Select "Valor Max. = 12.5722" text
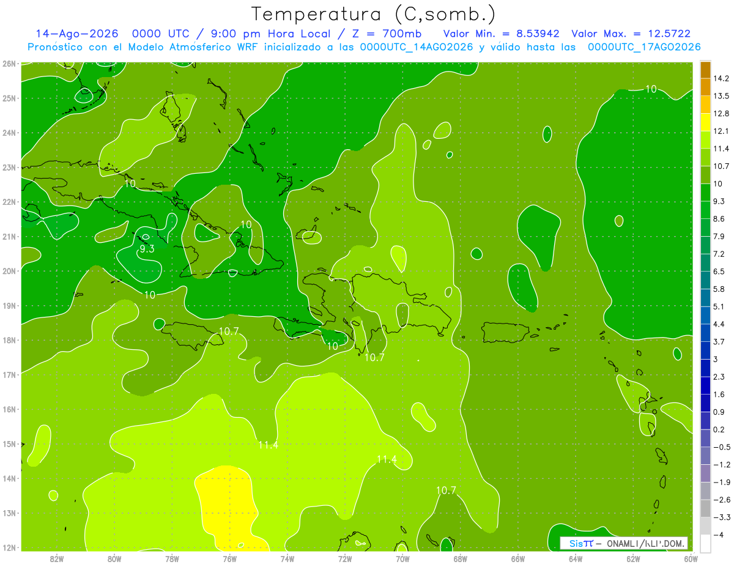 (x=631, y=34)
